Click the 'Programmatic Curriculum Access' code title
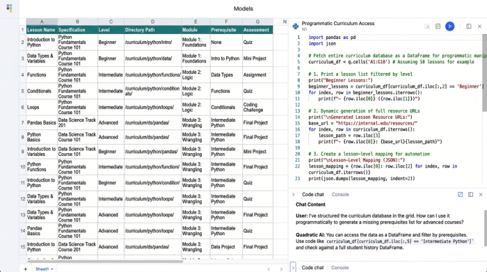The width and height of the screenshot is (487, 272). point(338,23)
